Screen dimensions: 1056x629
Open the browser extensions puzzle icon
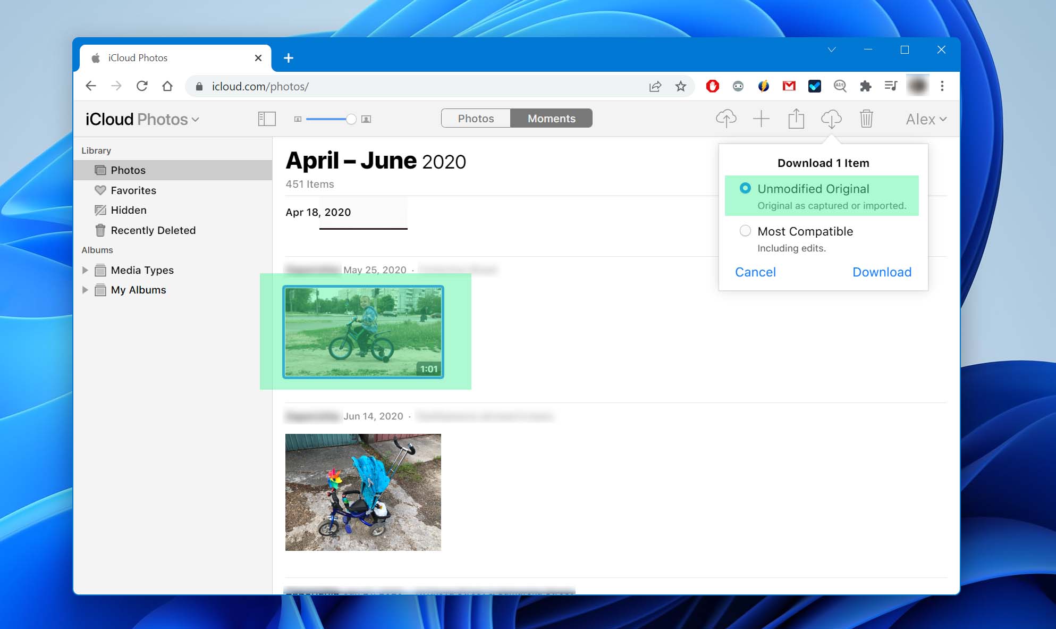pos(865,86)
